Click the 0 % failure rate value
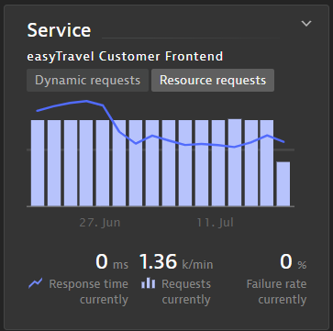Screen dimensions: 333x331 (293, 262)
